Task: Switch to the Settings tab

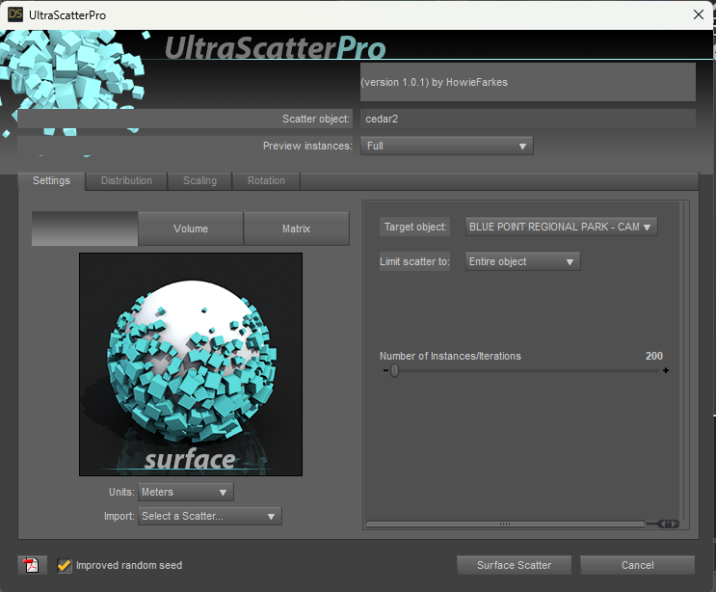Action: coord(52,181)
